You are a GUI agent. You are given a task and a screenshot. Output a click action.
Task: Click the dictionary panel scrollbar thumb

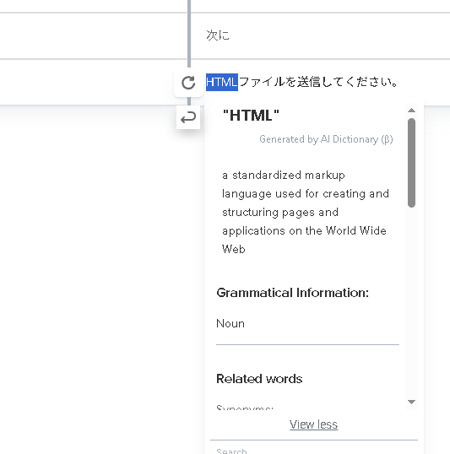[x=411, y=163]
